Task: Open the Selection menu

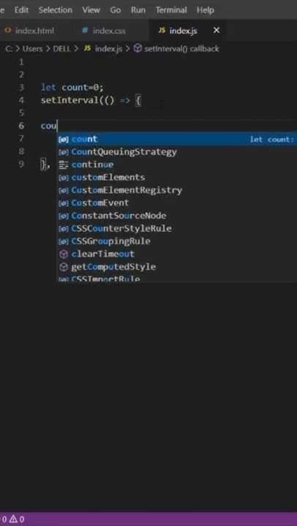Action: point(56,10)
